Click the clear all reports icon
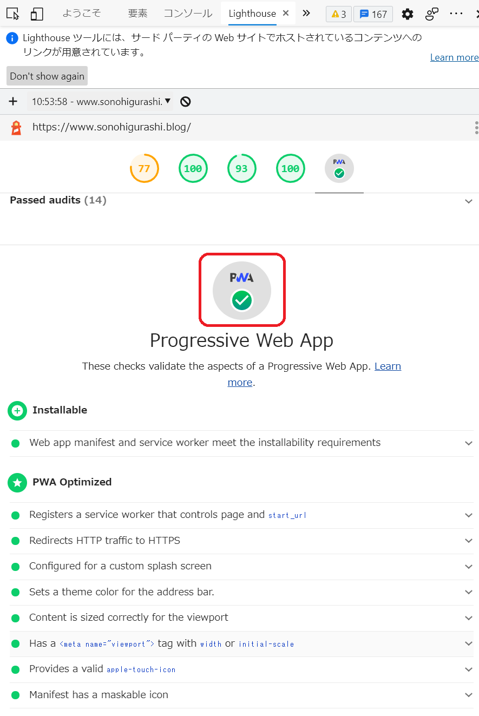Viewport: 479px width, 716px height. [186, 101]
